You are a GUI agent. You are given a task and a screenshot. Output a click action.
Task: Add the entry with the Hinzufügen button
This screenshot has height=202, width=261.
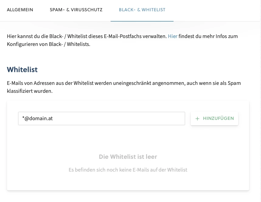[214, 118]
